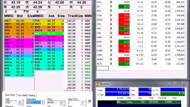Click the red down arrow beside HUBG
190x107 pixels.
(111, 59)
